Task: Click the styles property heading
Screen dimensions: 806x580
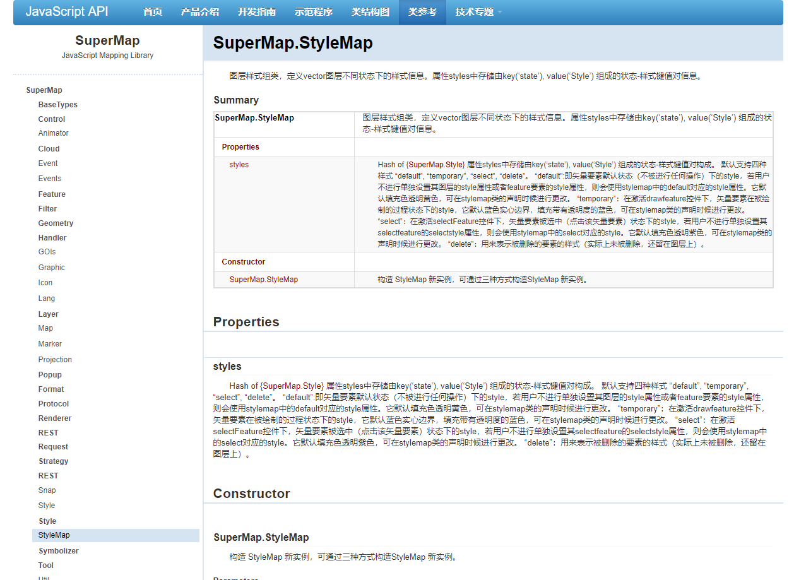Action: point(227,367)
